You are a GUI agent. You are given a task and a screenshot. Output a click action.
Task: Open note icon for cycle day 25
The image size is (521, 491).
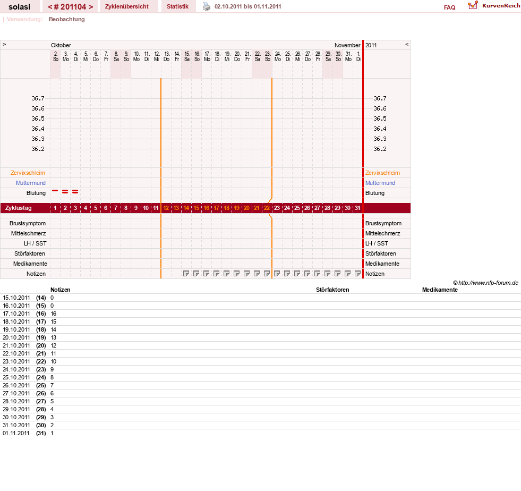point(297,274)
